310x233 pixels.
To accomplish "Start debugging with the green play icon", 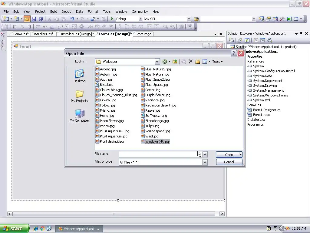I will click(112, 19).
